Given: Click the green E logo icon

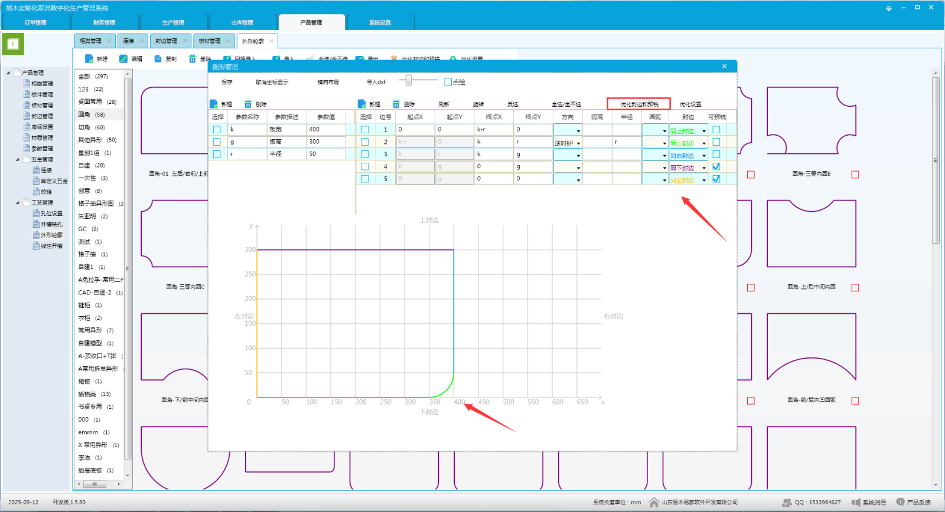Looking at the screenshot, I should pyautogui.click(x=13, y=44).
